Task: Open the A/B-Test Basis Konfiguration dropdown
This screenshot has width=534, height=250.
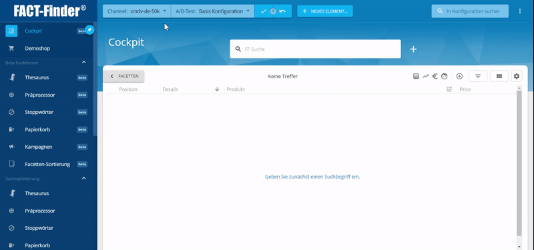Action: (x=212, y=11)
